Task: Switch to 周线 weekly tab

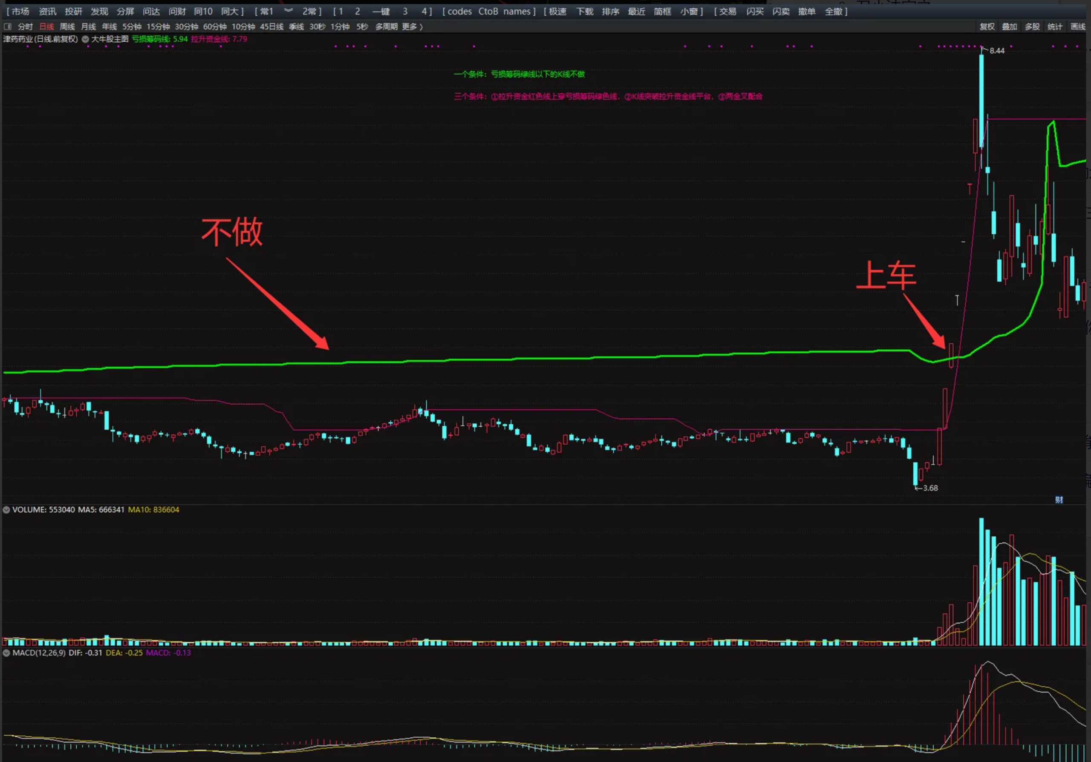Action: tap(67, 26)
